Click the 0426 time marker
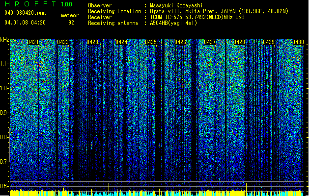 tap(180, 42)
